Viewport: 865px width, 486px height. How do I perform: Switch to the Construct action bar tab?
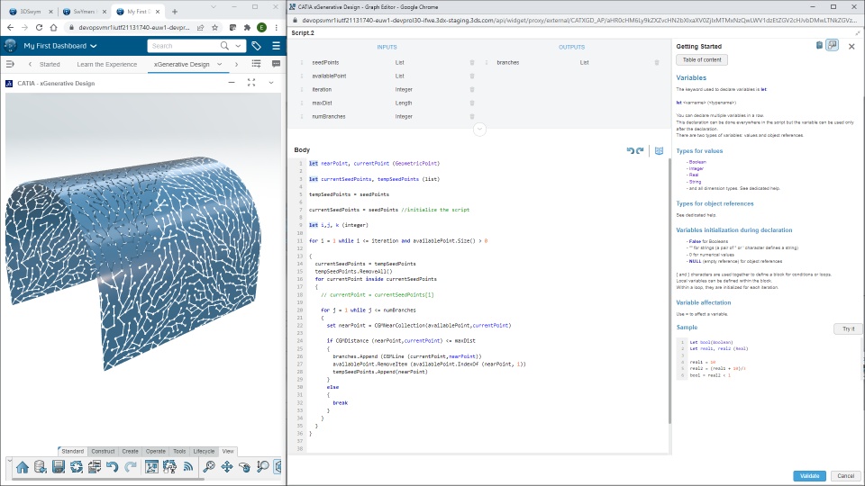point(103,451)
